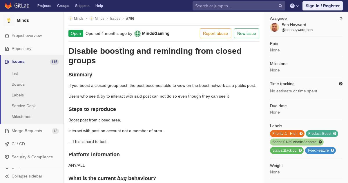Click the search magnifier icon
The image size is (348, 183).
[280, 6]
